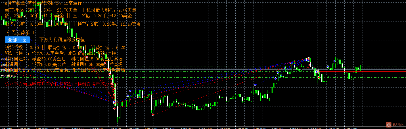Click the 多：3笔 0.30手 long/short summary line
Screen dimensions: 406x129
[68, 16]
